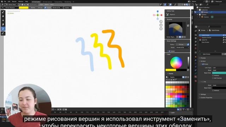Click the red X axis on the navigation gizmo
Screen dimensions: 226x127
(x=161, y=15)
